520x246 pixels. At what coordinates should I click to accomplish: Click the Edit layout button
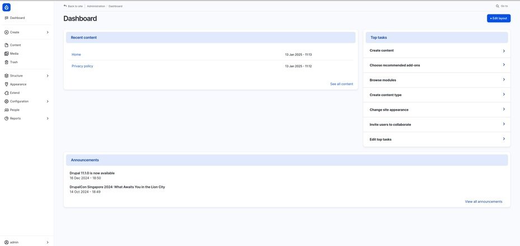498,18
